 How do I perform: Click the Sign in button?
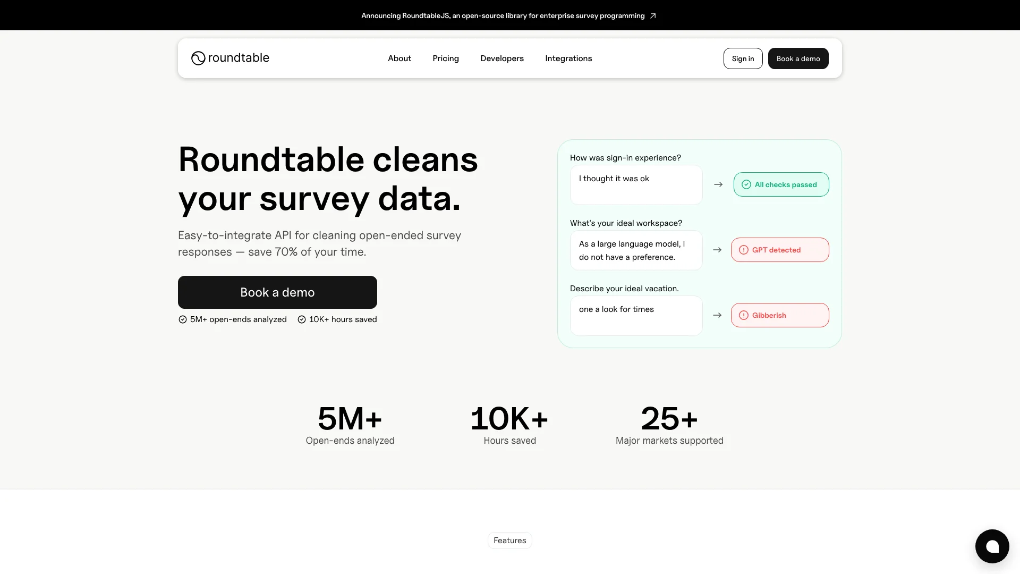pos(743,58)
